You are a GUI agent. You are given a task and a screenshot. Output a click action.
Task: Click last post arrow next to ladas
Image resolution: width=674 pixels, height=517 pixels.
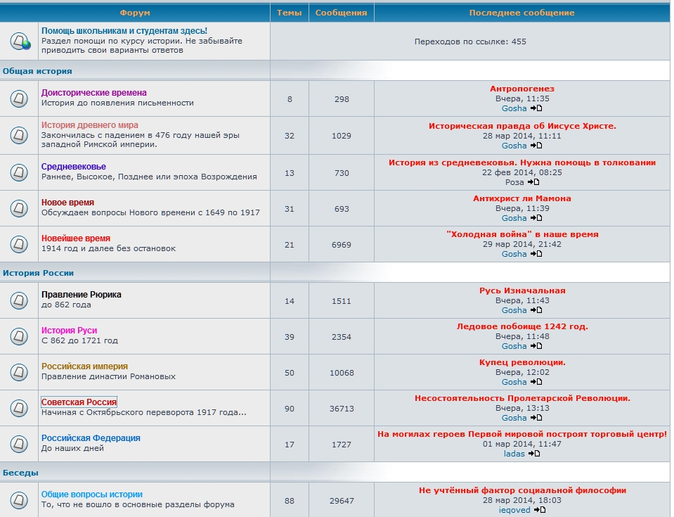click(x=534, y=454)
